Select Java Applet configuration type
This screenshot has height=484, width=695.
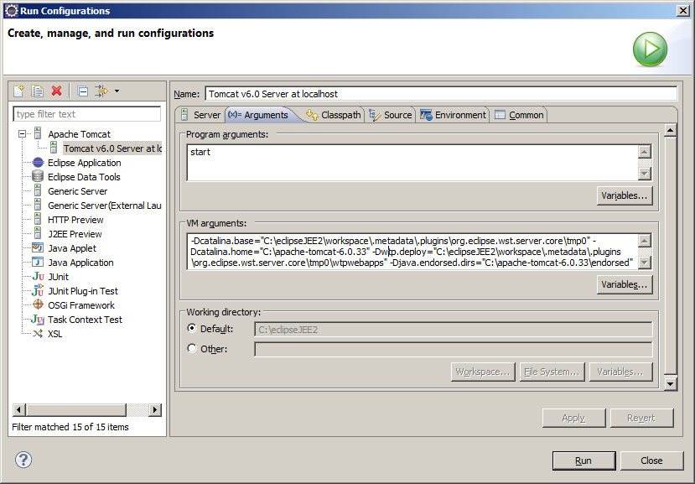[72, 248]
